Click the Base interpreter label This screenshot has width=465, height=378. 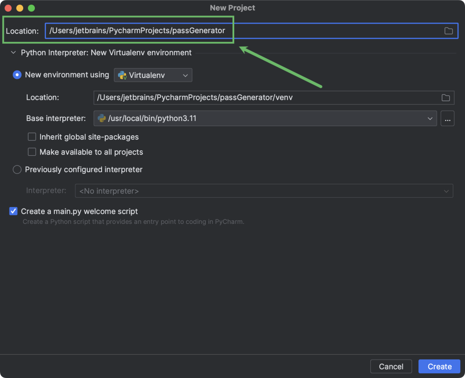click(56, 118)
